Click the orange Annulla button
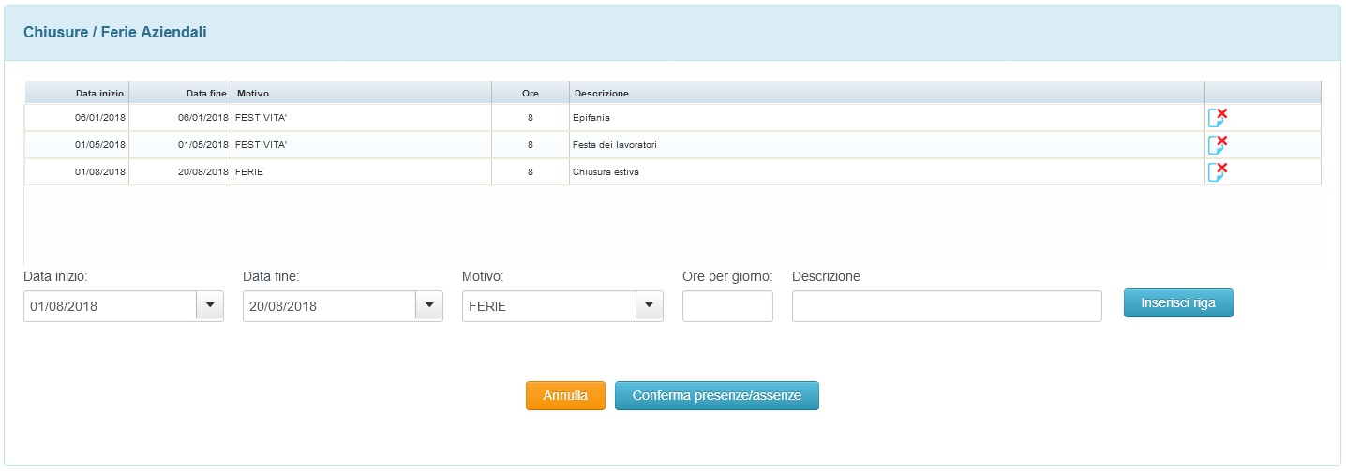This screenshot has height=471, width=1346. point(565,396)
